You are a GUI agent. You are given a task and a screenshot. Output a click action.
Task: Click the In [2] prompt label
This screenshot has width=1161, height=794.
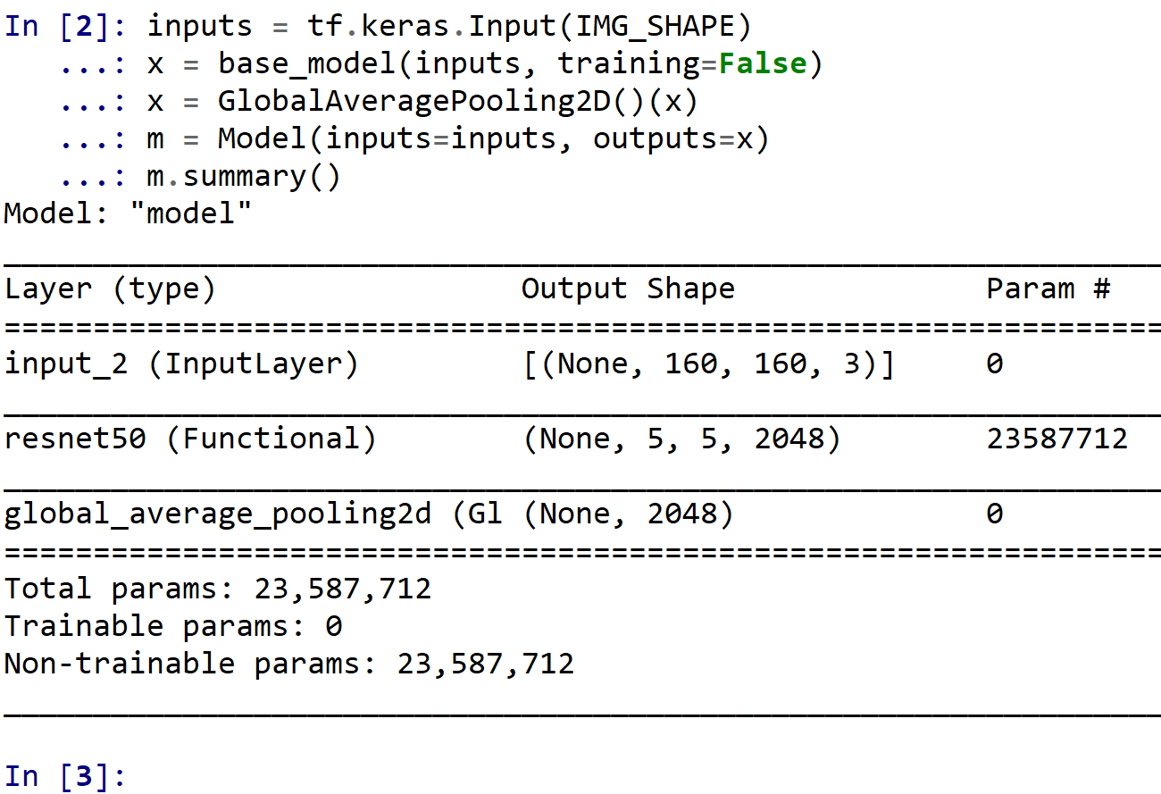click(67, 26)
